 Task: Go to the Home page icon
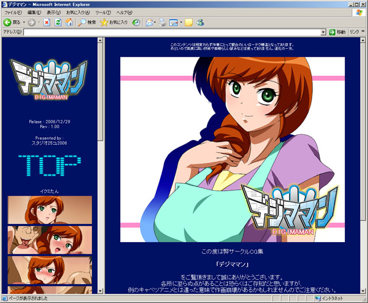point(69,22)
